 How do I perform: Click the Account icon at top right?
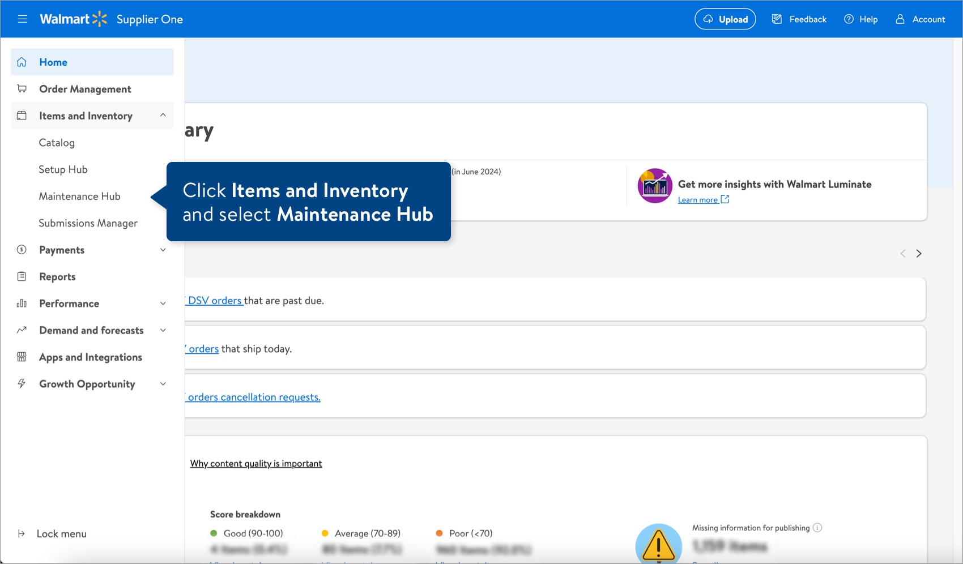[900, 19]
